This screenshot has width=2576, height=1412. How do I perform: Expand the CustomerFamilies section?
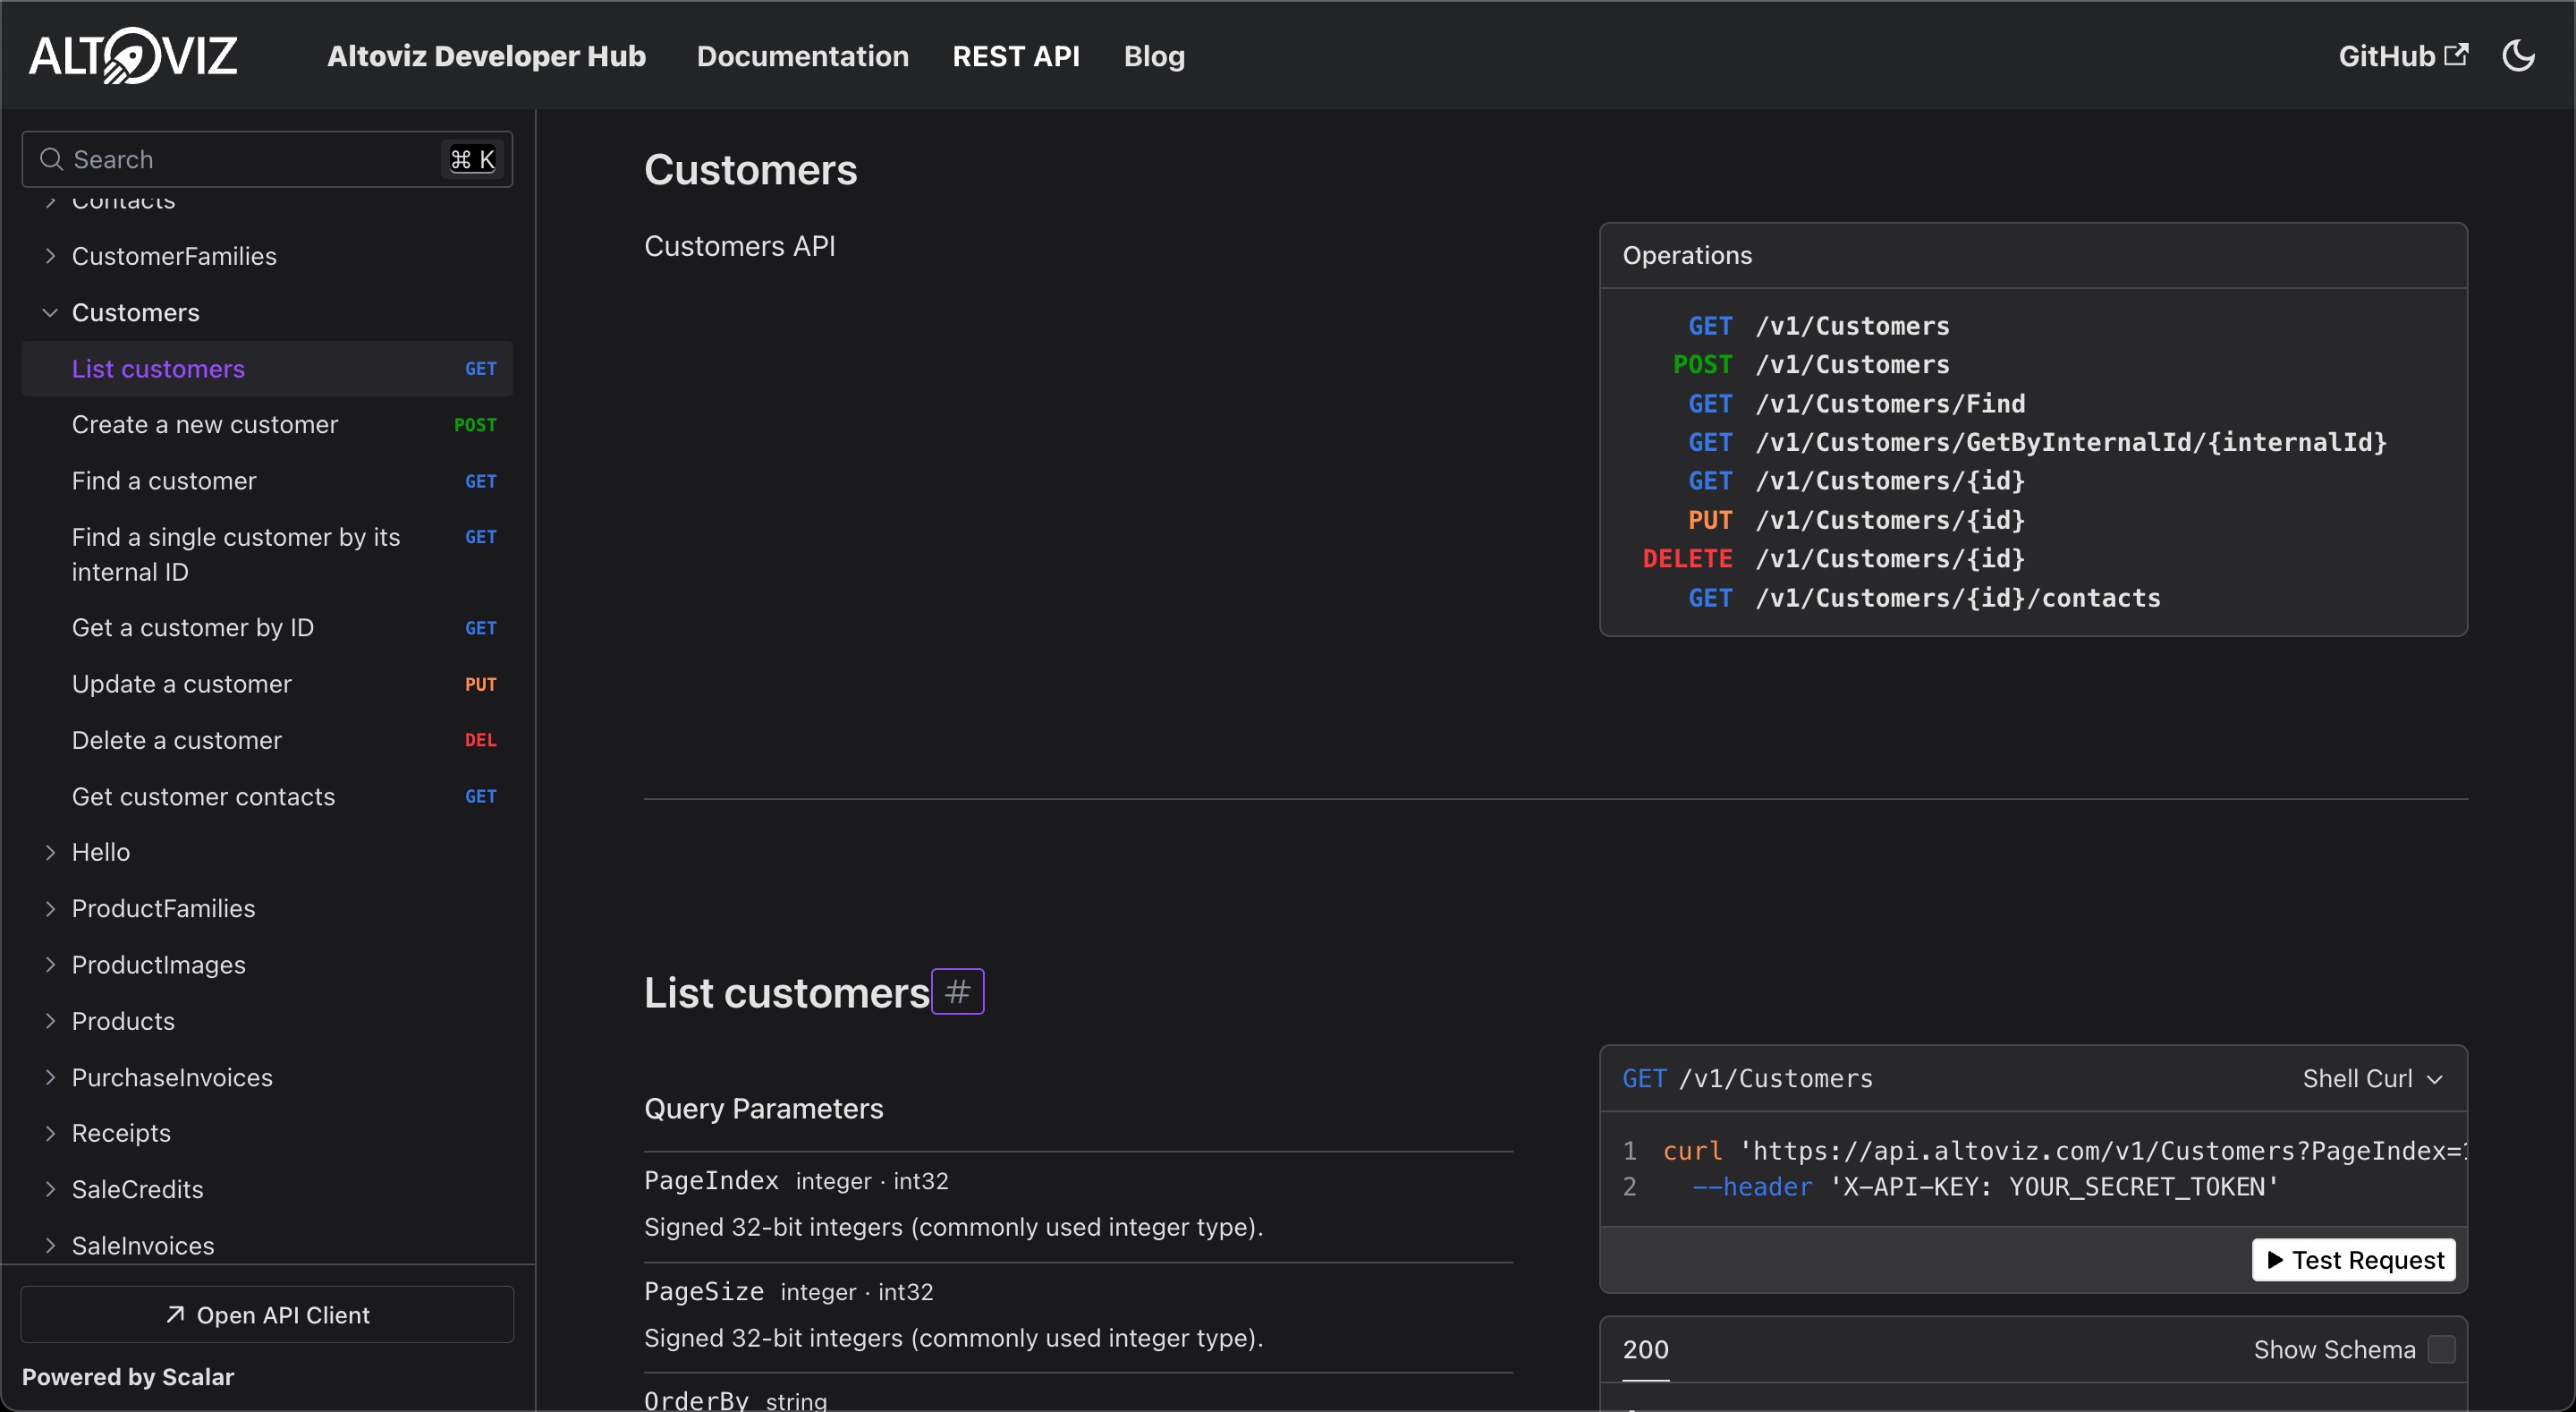(x=267, y=256)
